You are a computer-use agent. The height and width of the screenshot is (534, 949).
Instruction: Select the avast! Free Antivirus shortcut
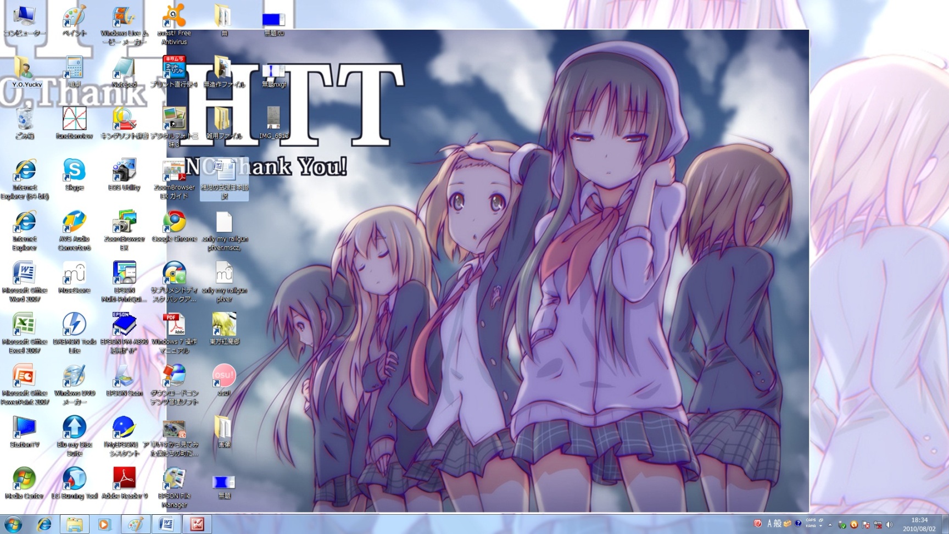(x=174, y=26)
